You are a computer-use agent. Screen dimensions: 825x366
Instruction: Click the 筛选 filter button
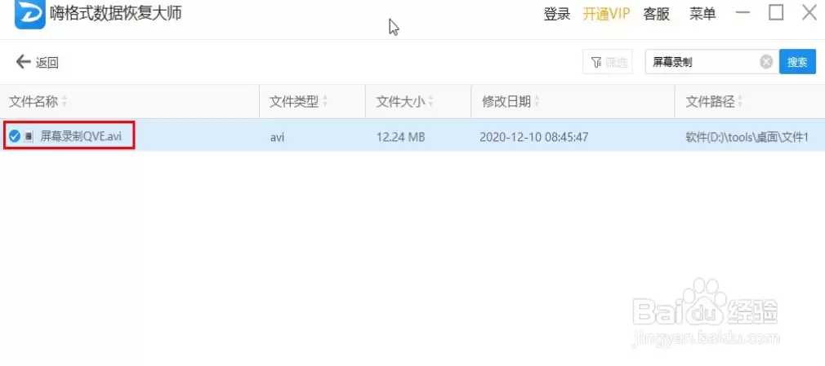[608, 62]
